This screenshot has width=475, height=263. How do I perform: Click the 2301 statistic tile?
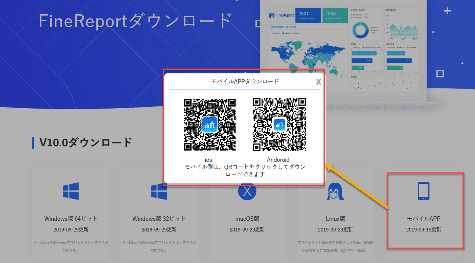[x=309, y=16]
